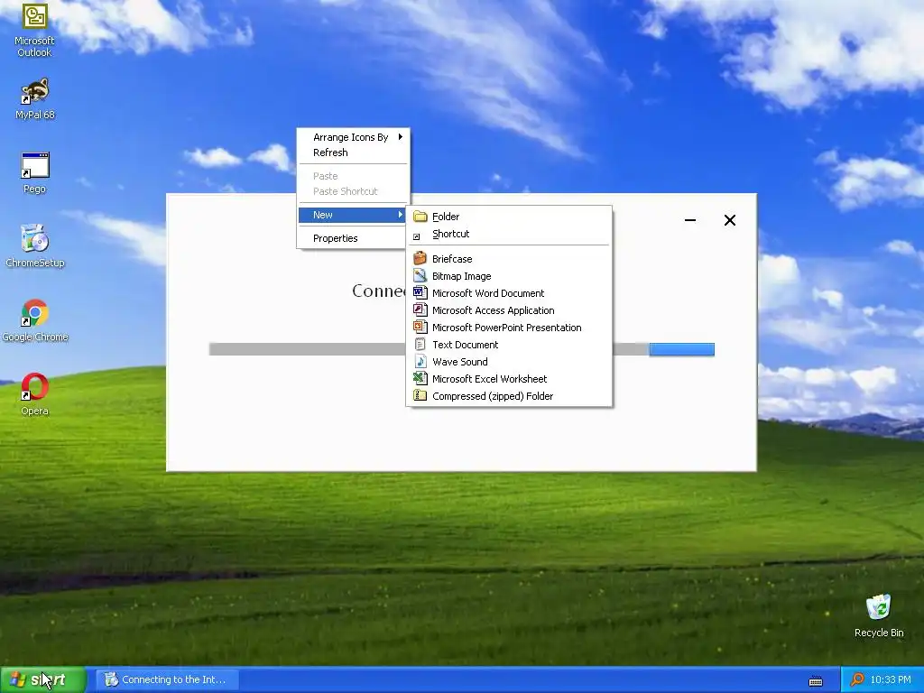Click the Connecting to the Internet taskbar button
Screen dimensions: 924x693
tap(167, 679)
